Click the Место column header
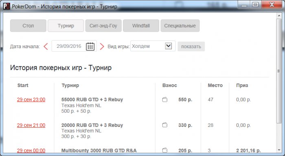The width and height of the screenshot is (285, 156). tap(215, 85)
